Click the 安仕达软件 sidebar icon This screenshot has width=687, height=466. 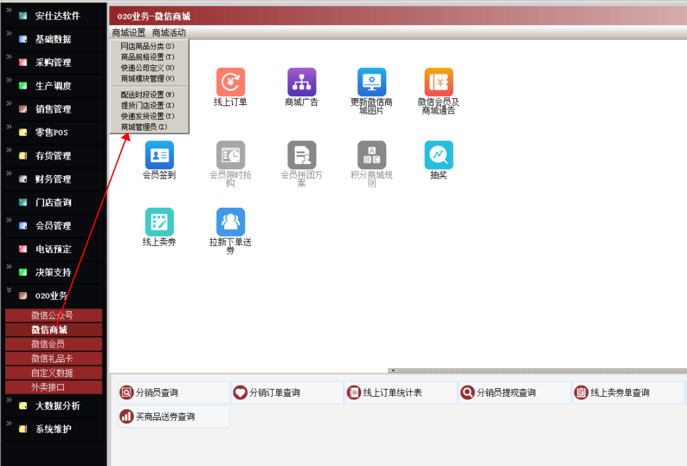tap(23, 16)
